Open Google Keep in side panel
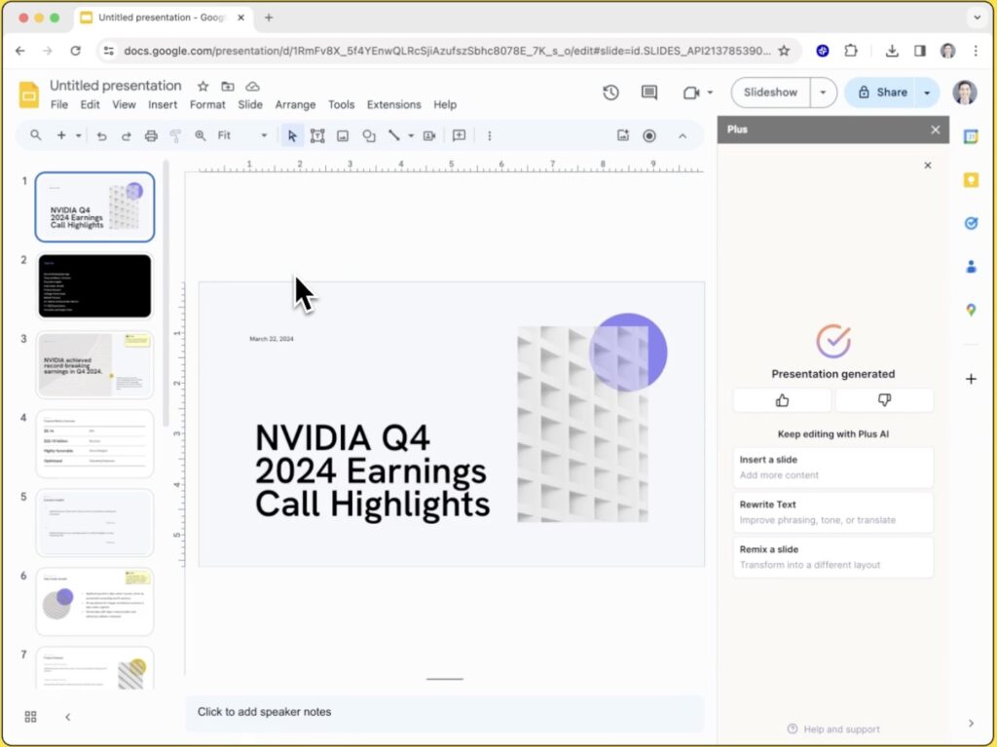The width and height of the screenshot is (997, 747). (971, 180)
